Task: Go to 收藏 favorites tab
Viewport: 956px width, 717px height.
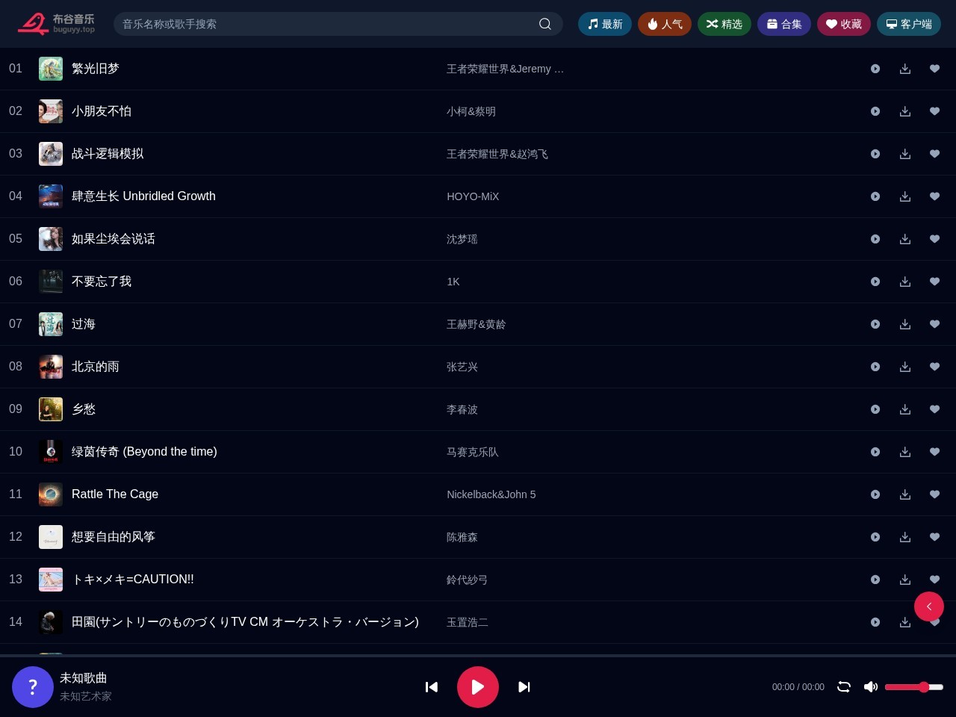Action: [844, 24]
